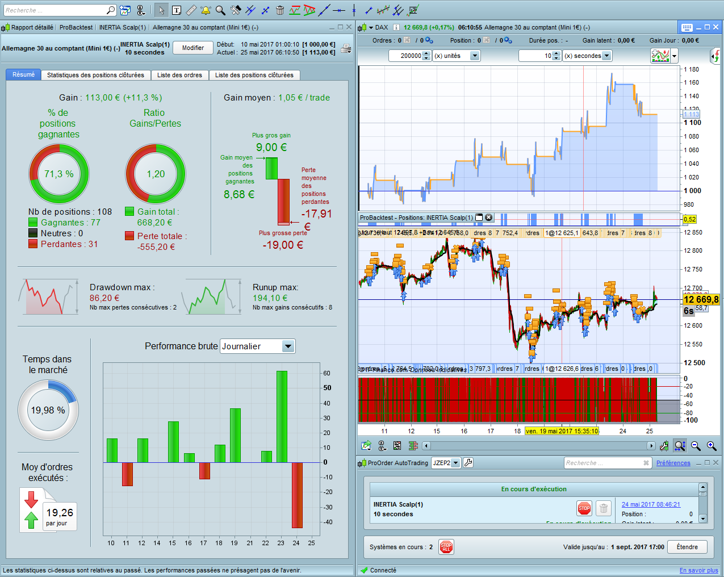Click the zoom in magnifier below chart

712,446
